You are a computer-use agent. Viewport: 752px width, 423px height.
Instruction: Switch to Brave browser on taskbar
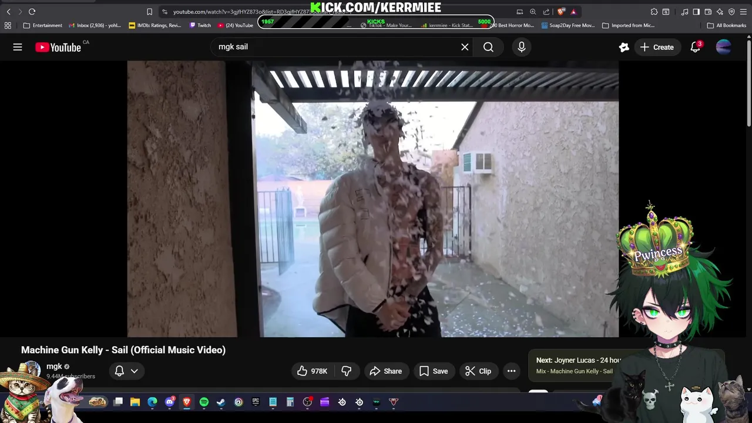click(187, 402)
